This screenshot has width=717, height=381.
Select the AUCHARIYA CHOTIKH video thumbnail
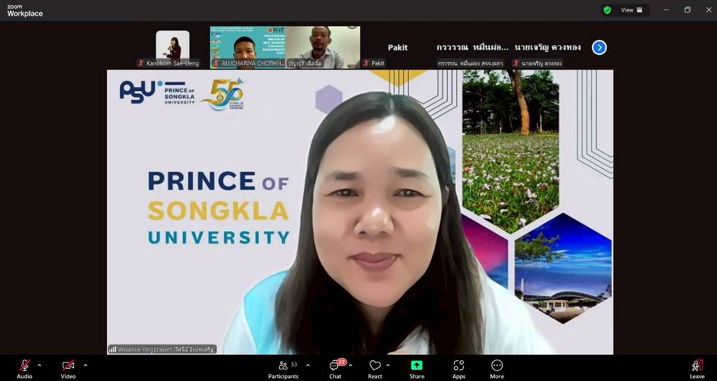247,48
